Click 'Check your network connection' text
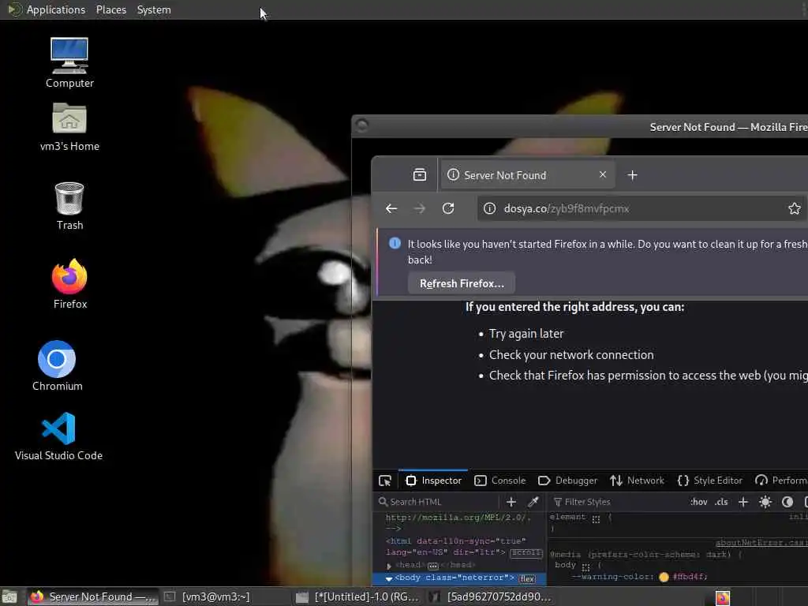Screen dimensions: 808x606 tap(571, 355)
